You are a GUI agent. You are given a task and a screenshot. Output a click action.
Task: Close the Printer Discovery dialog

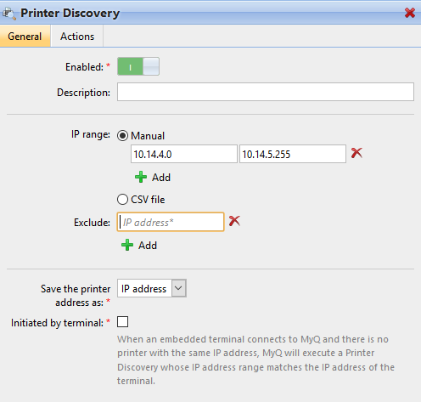point(410,13)
